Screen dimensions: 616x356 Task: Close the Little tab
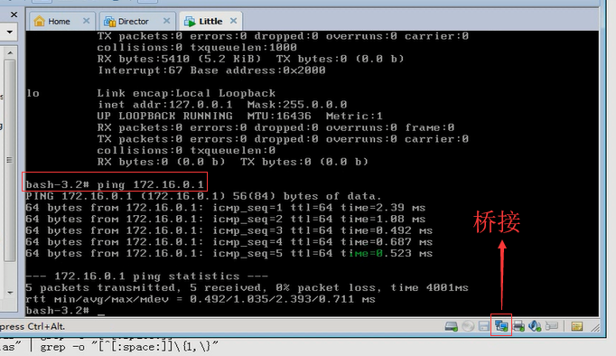[x=233, y=21]
